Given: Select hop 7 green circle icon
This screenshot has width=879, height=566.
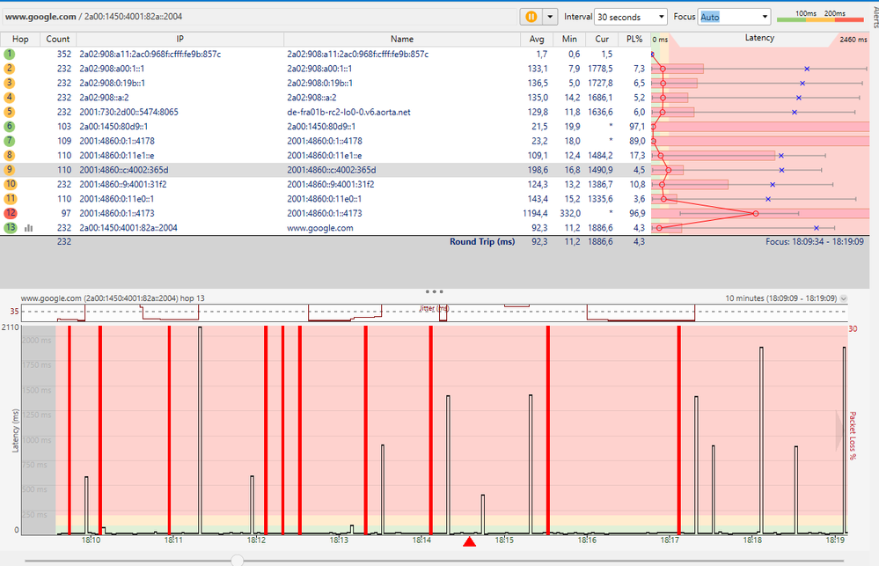Looking at the screenshot, I should click(10, 141).
